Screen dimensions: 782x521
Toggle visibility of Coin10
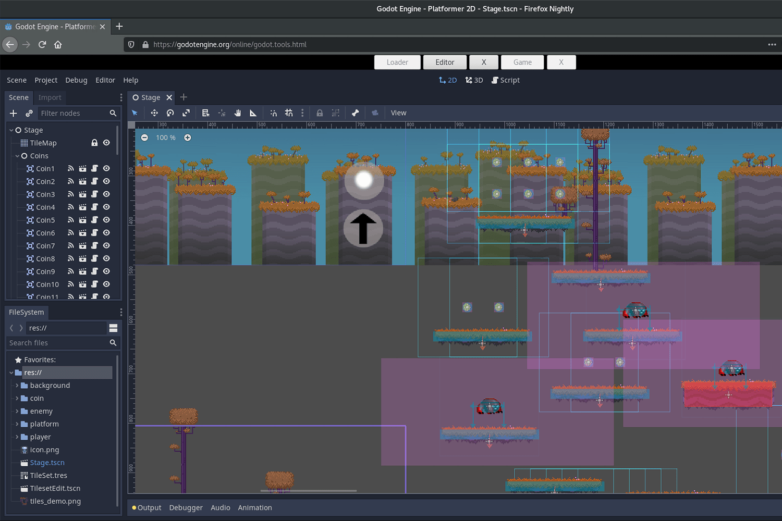click(x=106, y=284)
